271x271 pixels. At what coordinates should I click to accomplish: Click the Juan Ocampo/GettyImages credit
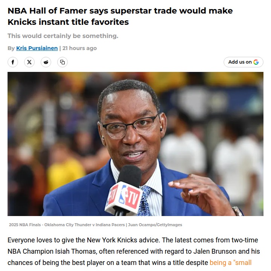(x=155, y=225)
